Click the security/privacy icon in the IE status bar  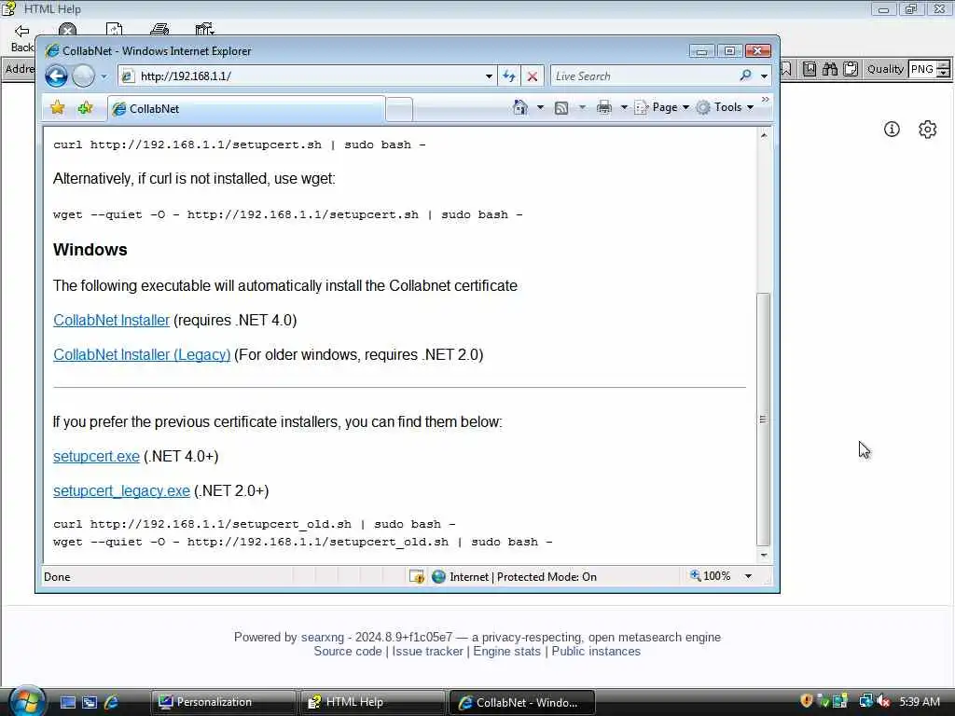[417, 576]
